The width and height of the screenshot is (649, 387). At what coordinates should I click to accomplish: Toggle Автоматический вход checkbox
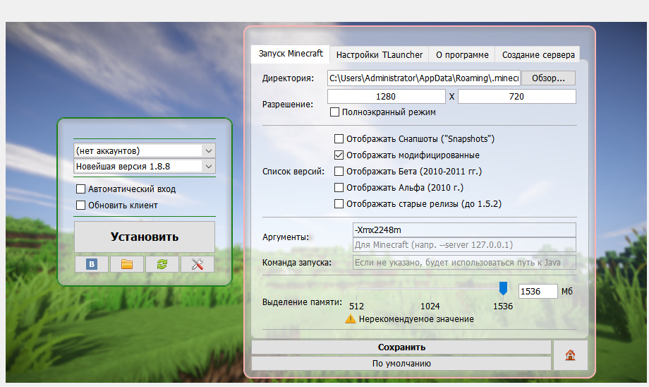(x=80, y=189)
